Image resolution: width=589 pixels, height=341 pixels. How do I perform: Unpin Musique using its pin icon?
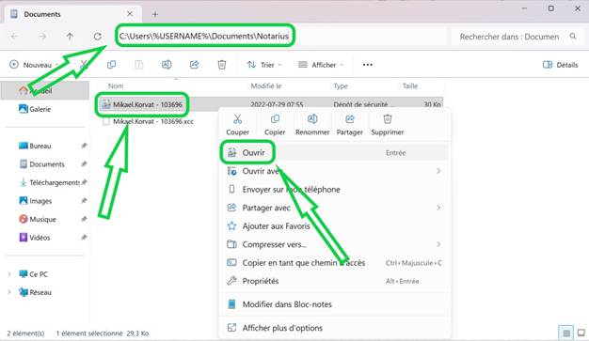click(84, 219)
